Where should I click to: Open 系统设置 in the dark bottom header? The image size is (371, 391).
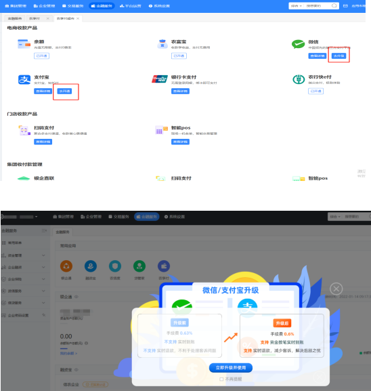coord(175,217)
